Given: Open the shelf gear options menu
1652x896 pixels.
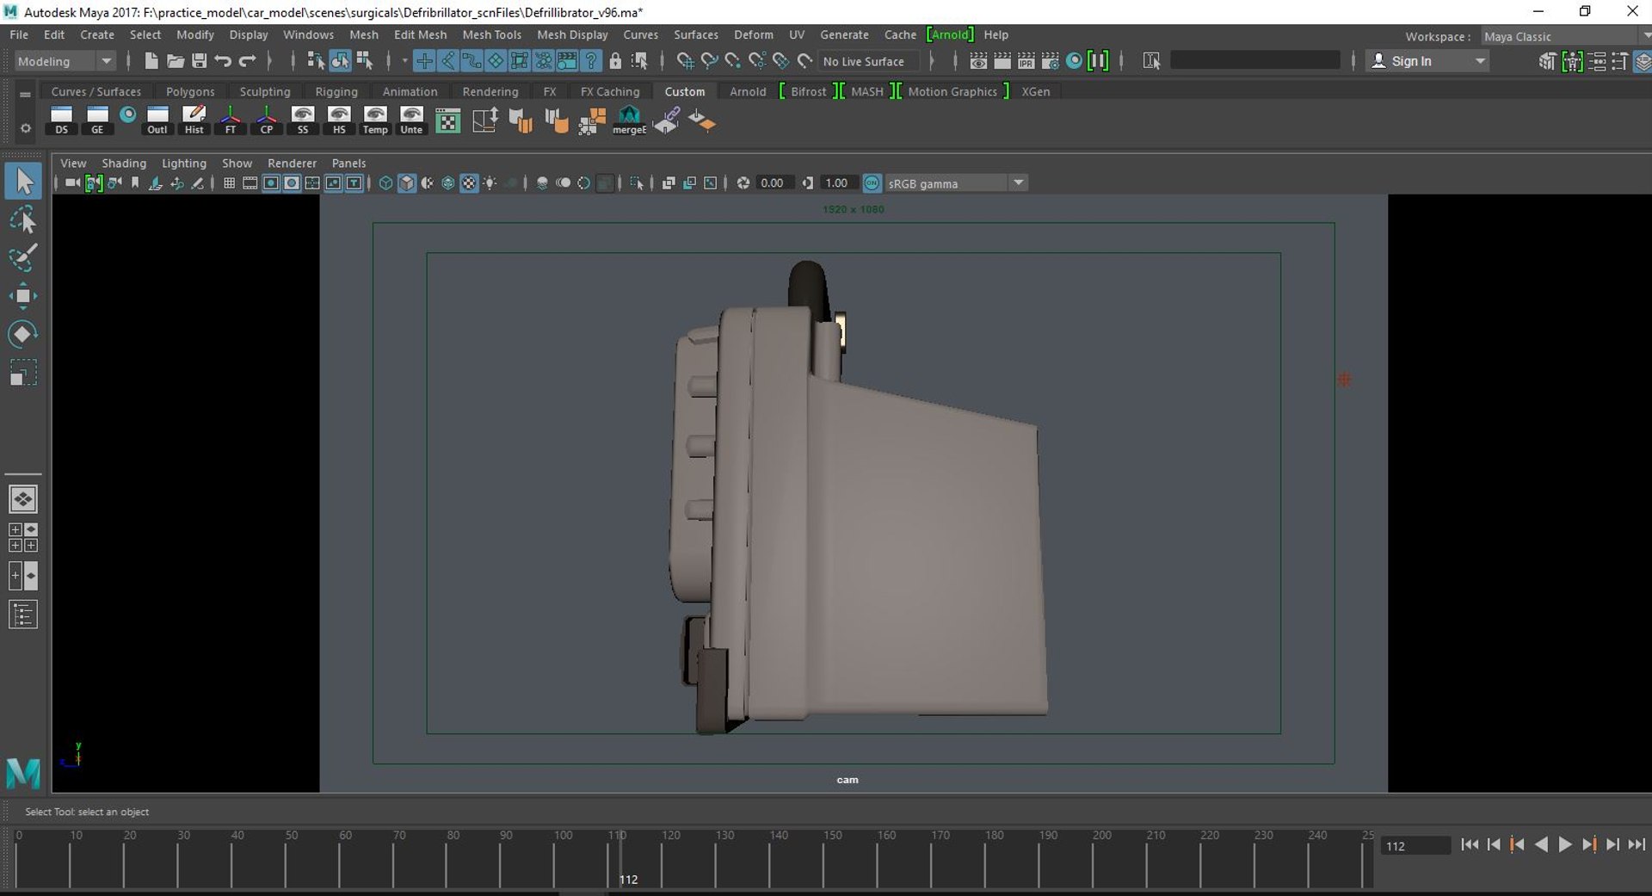Looking at the screenshot, I should click(x=25, y=128).
